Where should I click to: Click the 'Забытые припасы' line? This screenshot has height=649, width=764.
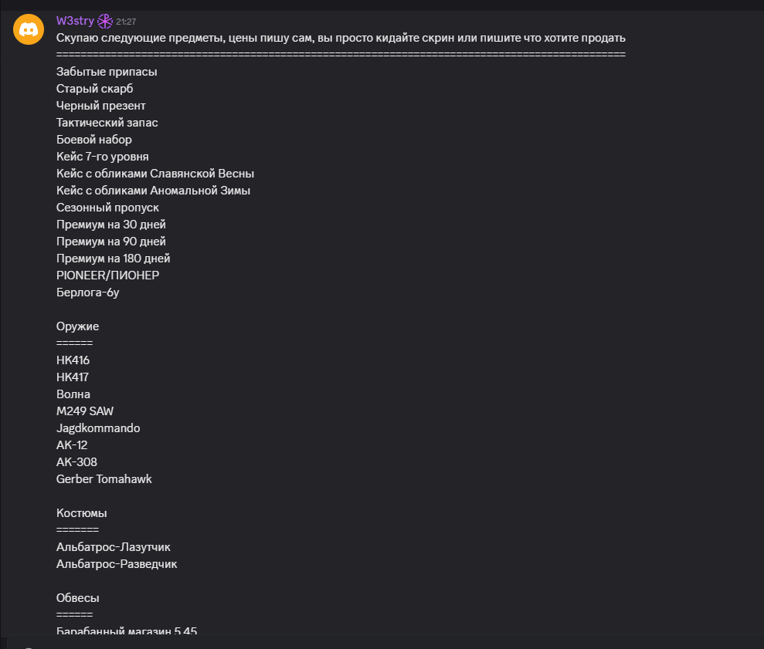click(107, 72)
